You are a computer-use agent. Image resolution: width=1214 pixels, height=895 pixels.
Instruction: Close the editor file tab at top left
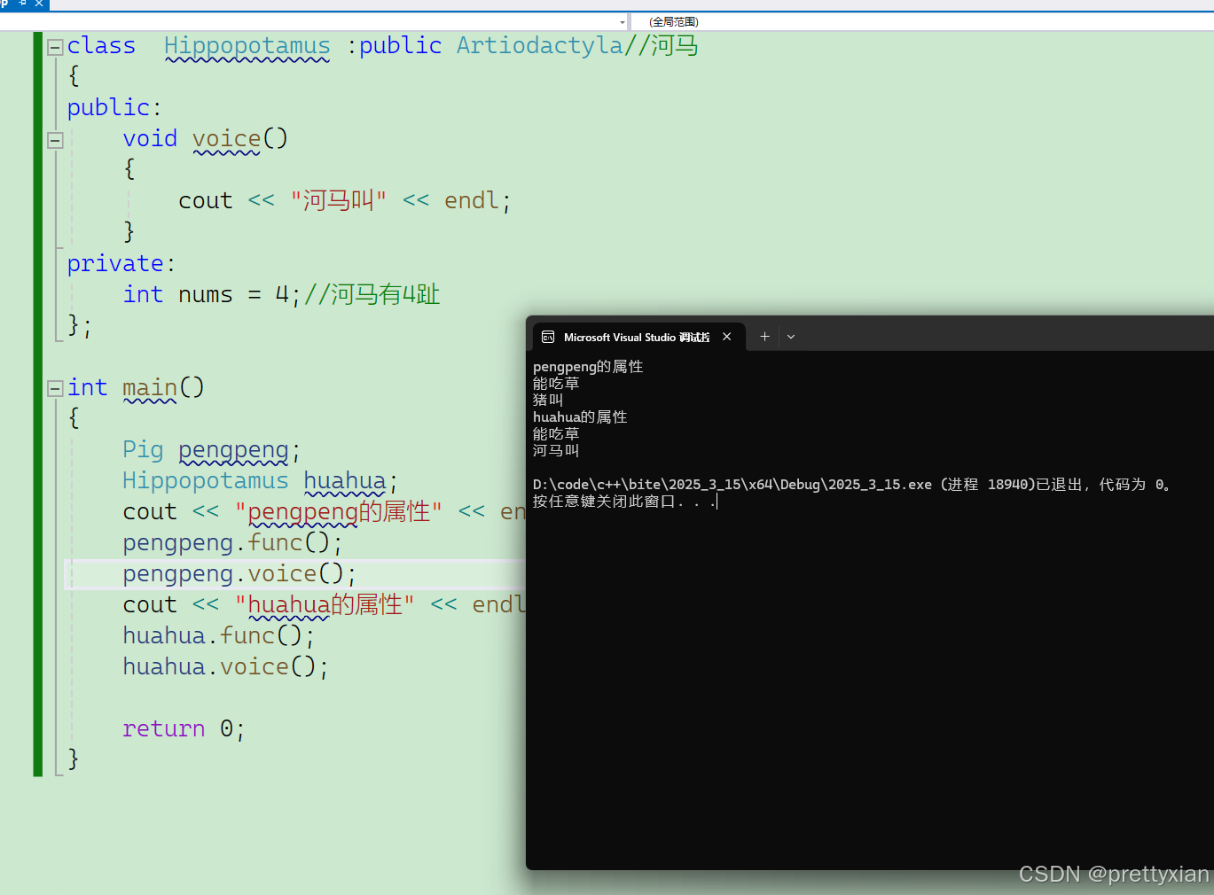[39, 4]
